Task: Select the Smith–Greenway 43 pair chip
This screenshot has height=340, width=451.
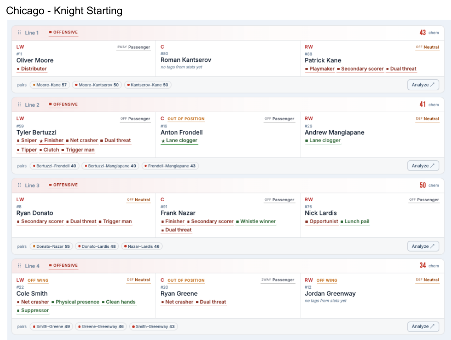Action: point(153,326)
